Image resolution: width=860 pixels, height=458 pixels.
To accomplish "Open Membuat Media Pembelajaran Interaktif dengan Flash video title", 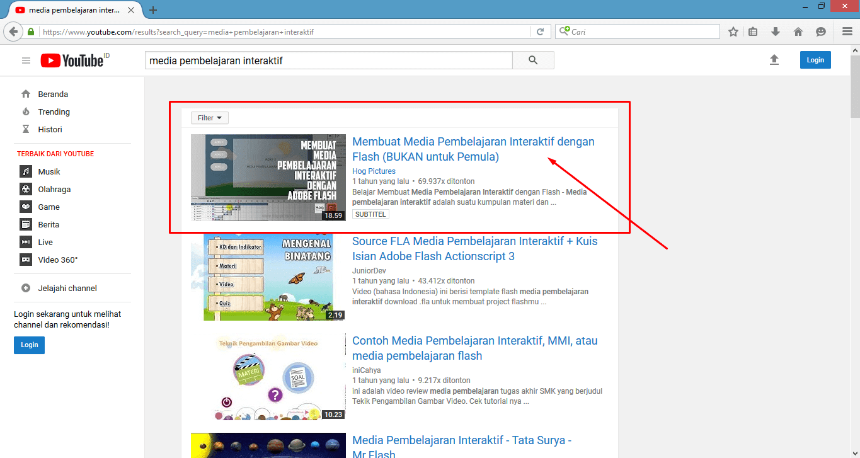I will (473, 149).
